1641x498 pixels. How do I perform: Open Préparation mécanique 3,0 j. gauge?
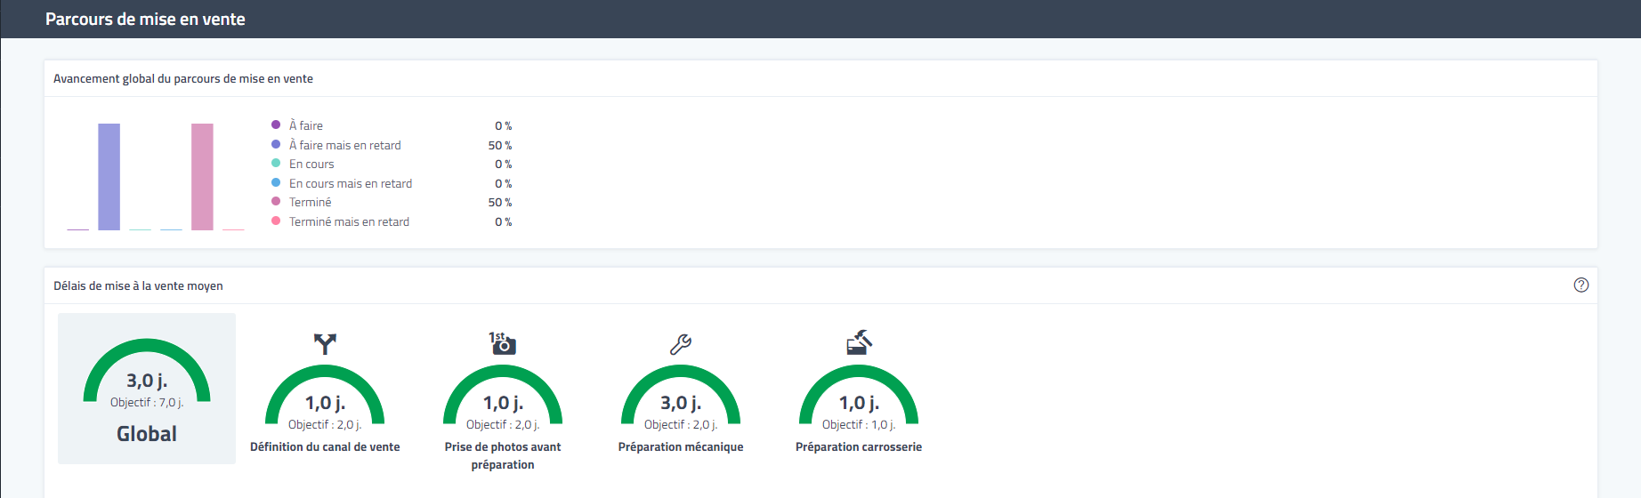point(681,395)
